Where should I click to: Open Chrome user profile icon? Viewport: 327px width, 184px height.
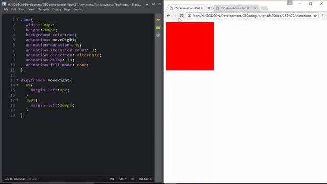click(x=290, y=2)
